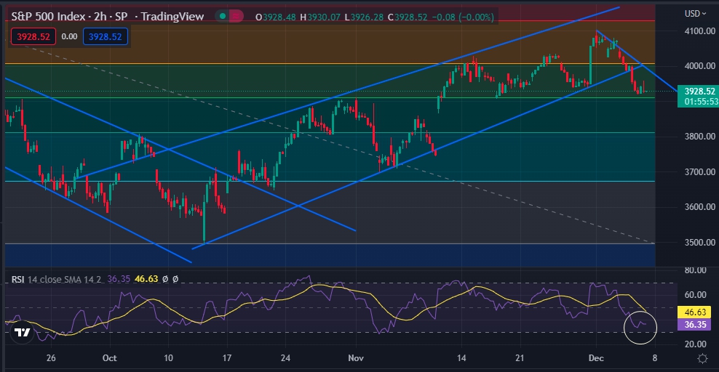Click the 4000.00 price axis label

tap(700, 66)
